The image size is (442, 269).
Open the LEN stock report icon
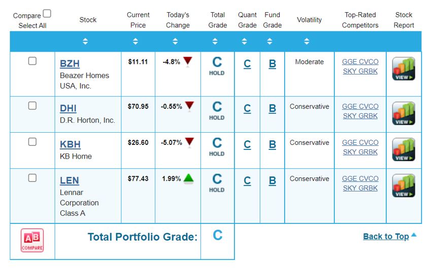coord(403,185)
